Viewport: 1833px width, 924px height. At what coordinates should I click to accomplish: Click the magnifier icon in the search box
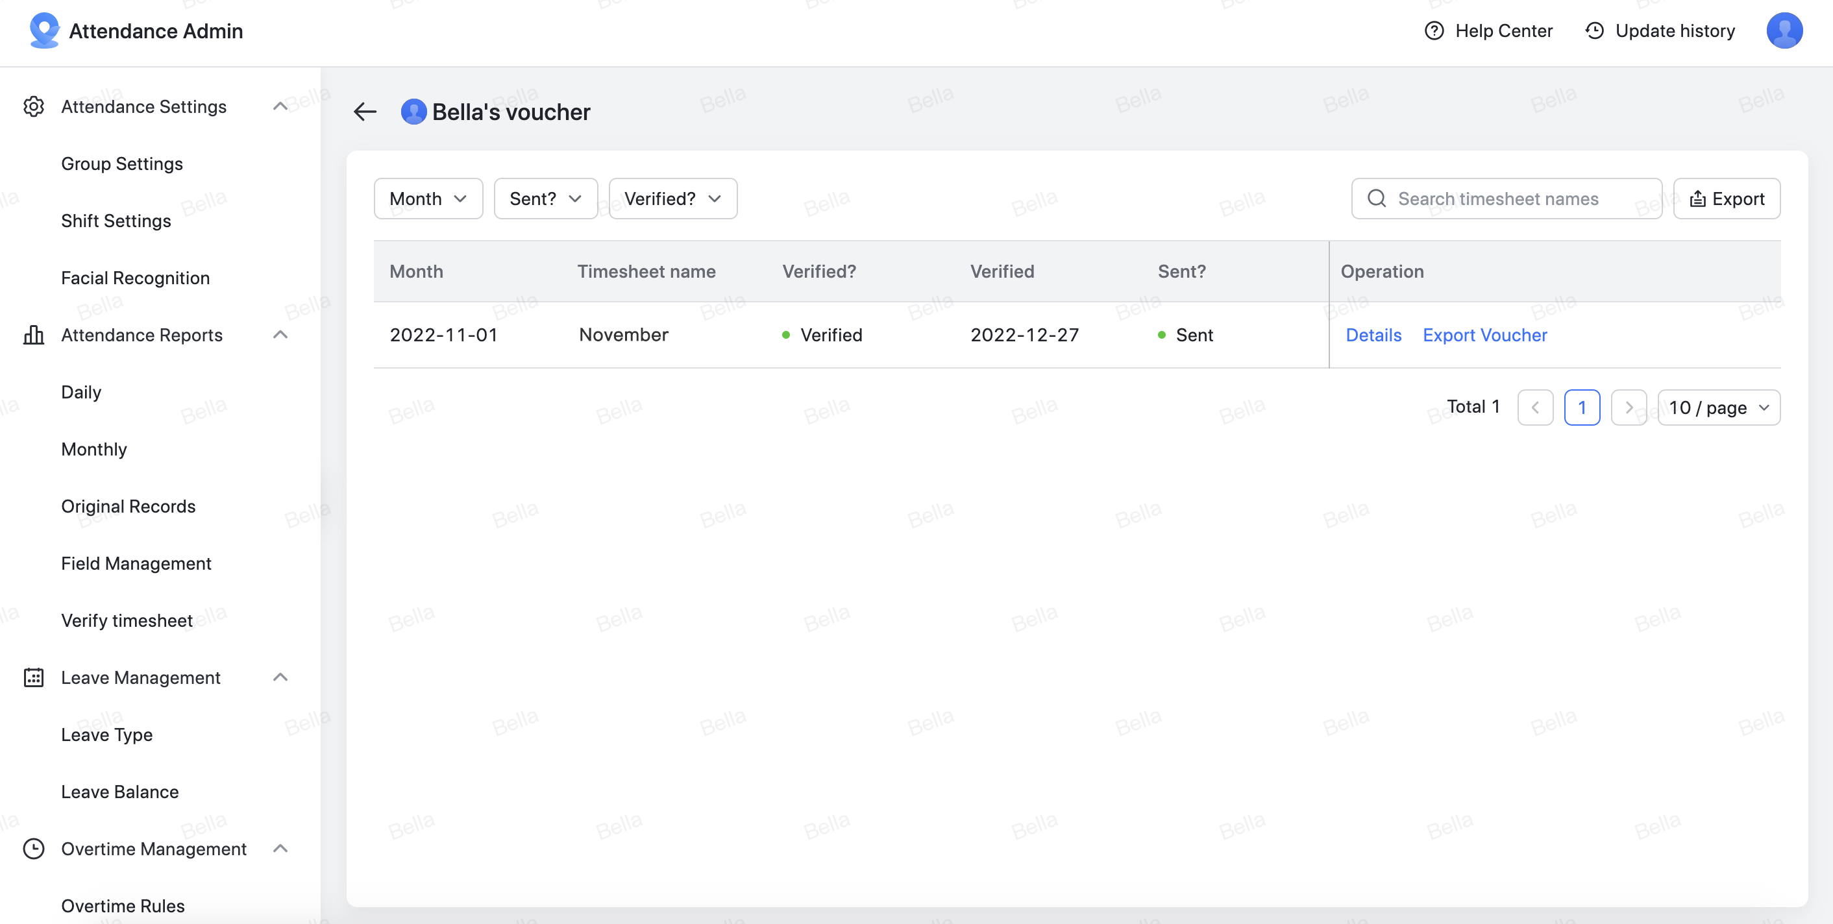[1377, 199]
